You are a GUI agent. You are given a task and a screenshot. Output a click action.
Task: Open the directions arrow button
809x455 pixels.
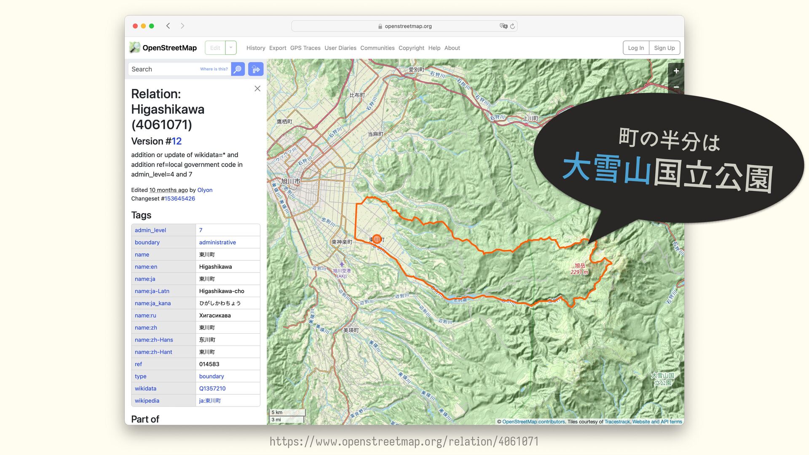tap(256, 69)
